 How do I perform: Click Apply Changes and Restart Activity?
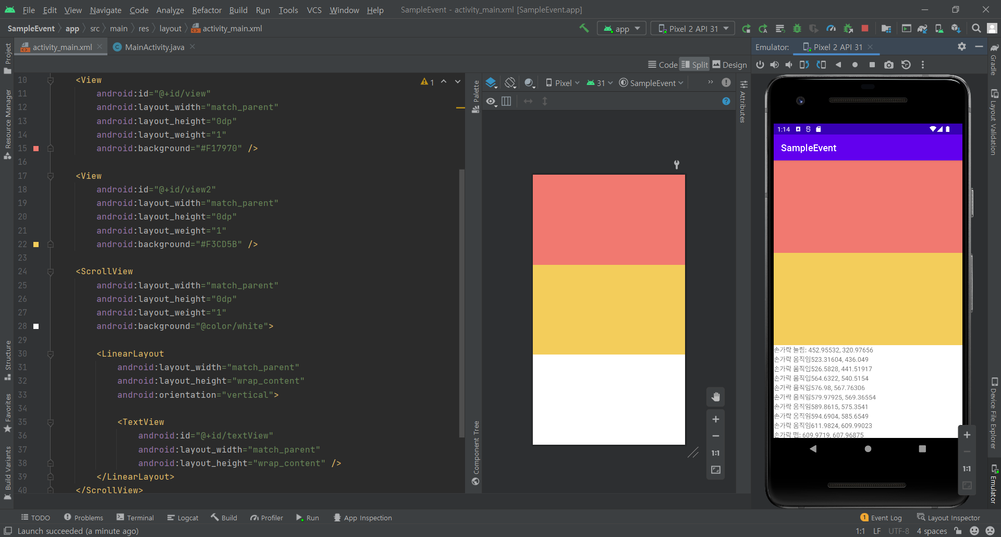pos(747,29)
